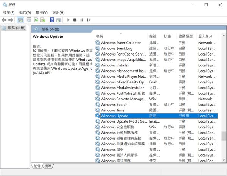Click the gear icon beside Windows Search

coord(98,105)
